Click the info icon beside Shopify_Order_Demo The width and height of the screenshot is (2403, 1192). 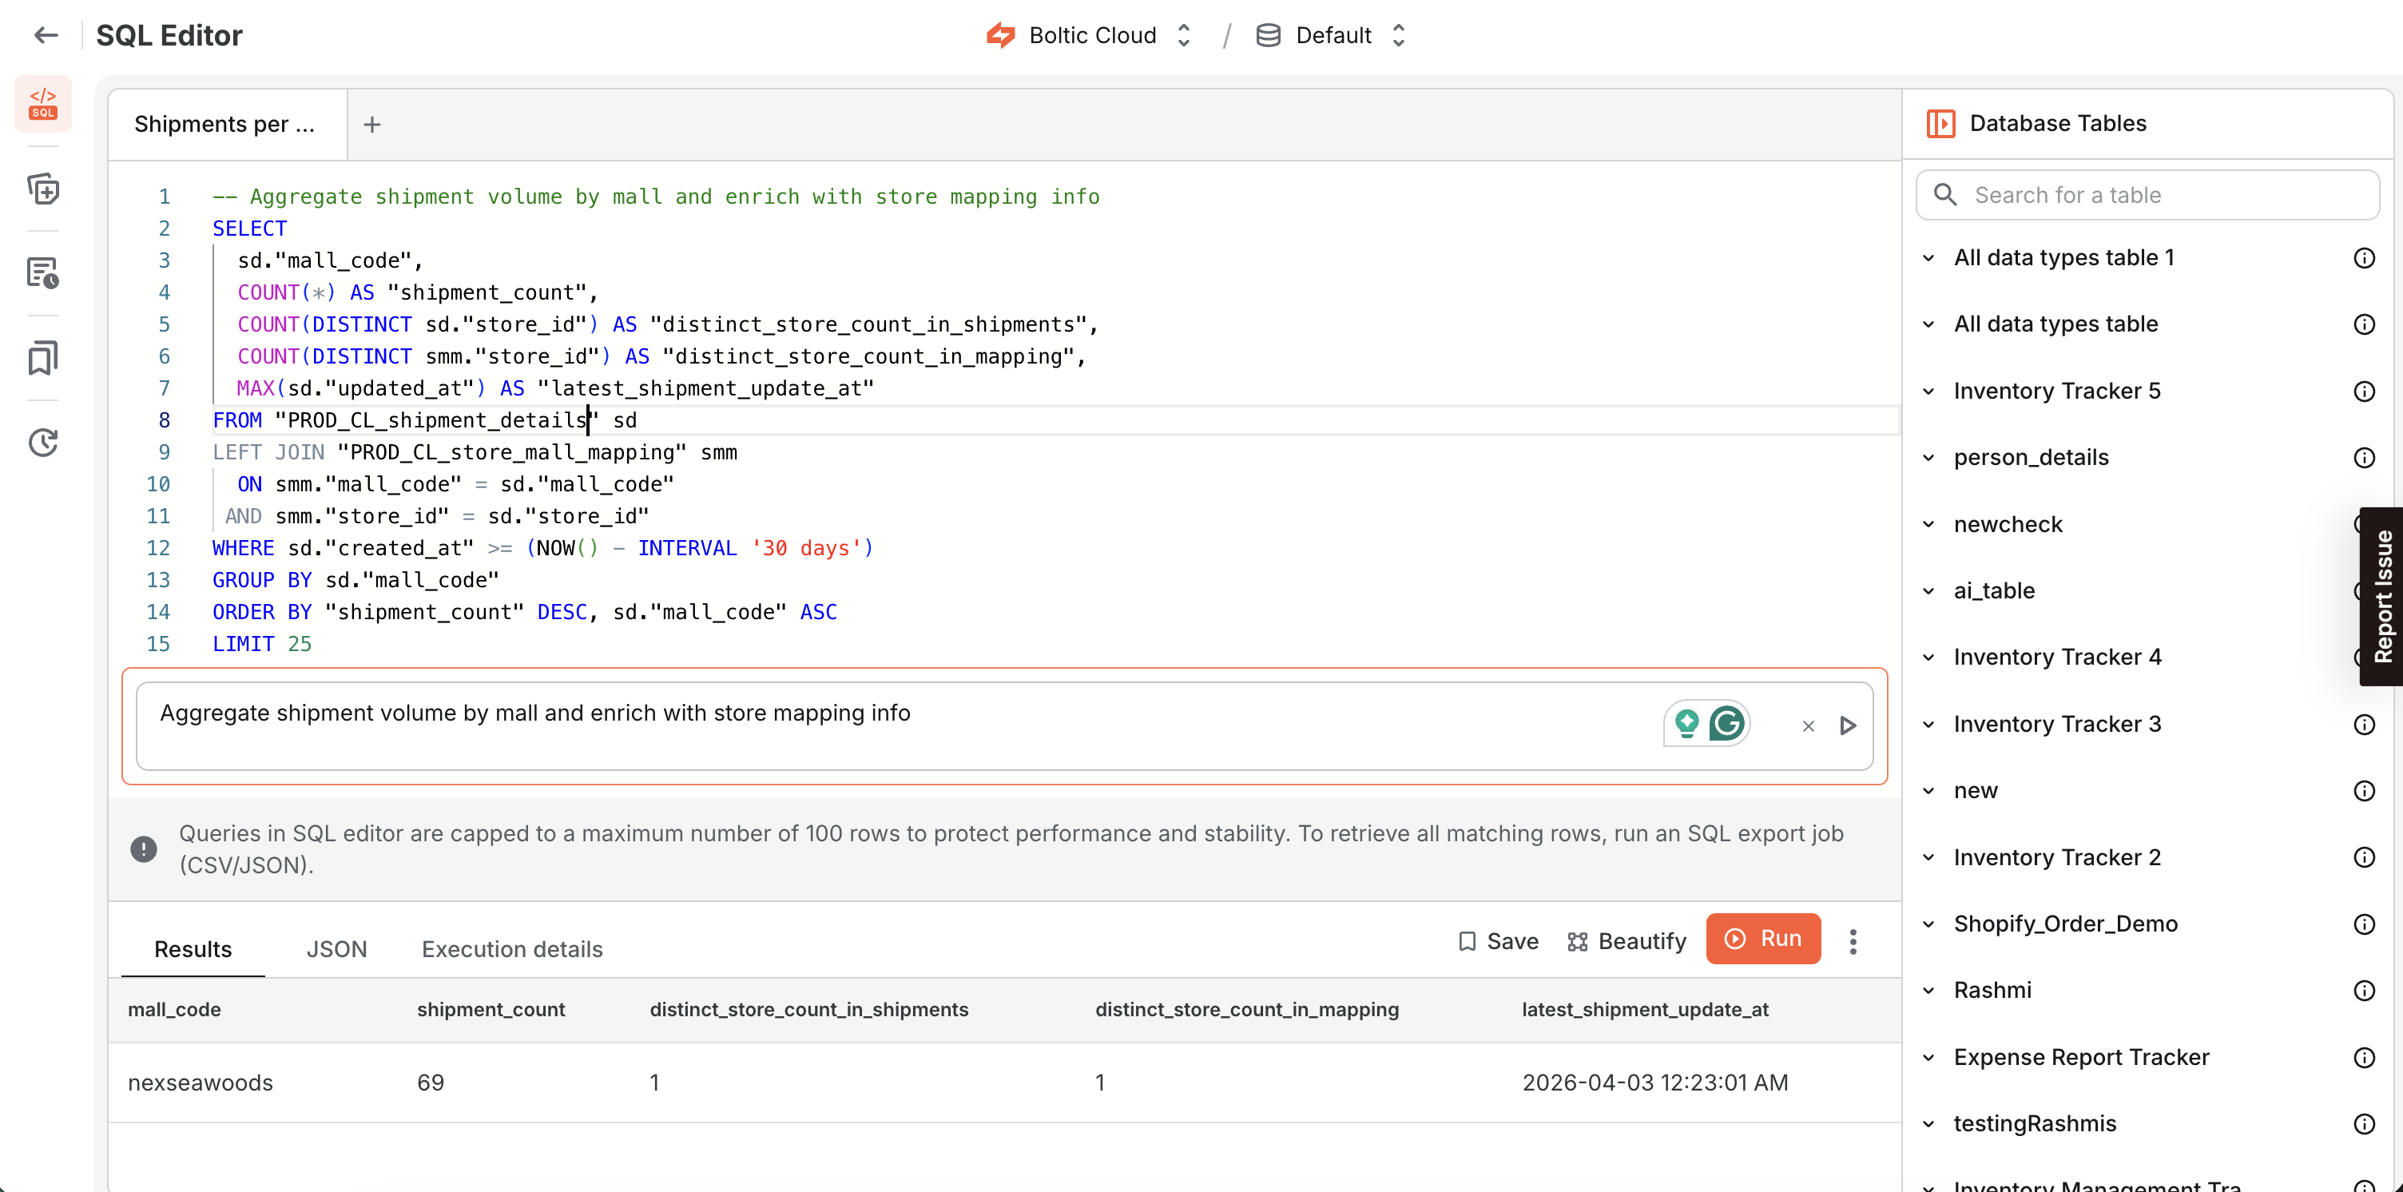pyautogui.click(x=2364, y=924)
